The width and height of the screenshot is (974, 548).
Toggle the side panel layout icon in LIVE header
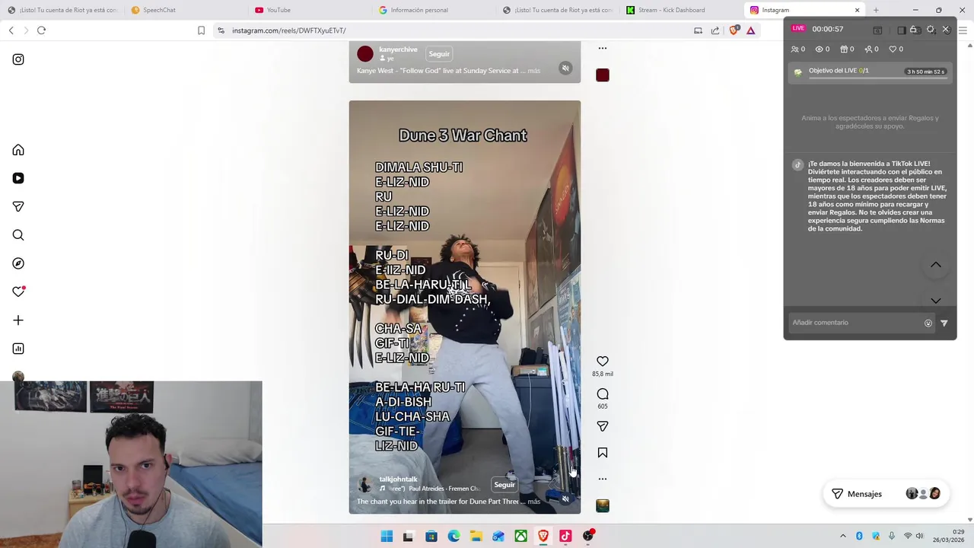(902, 30)
